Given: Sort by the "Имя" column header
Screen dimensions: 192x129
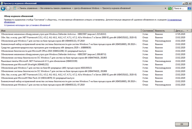Looking at the screenshot, I should tap(71, 31).
